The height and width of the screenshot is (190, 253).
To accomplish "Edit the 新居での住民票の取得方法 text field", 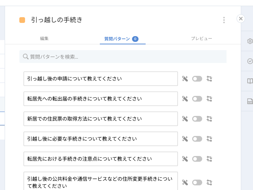I will [101, 119].
